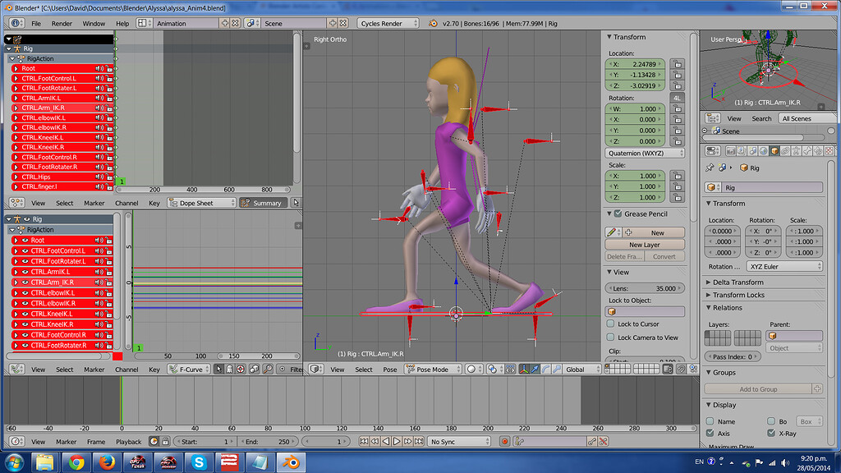Enable Lock to Cursor checkbox

610,324
